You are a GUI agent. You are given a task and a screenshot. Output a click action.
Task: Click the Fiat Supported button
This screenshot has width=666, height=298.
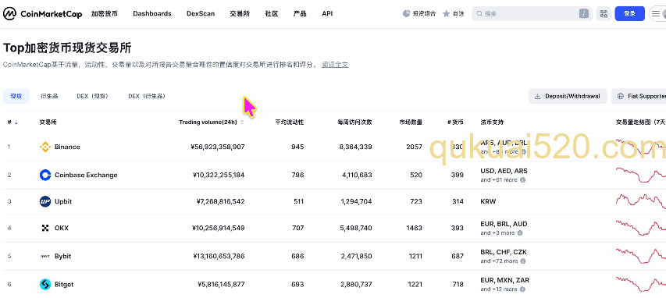coord(639,97)
